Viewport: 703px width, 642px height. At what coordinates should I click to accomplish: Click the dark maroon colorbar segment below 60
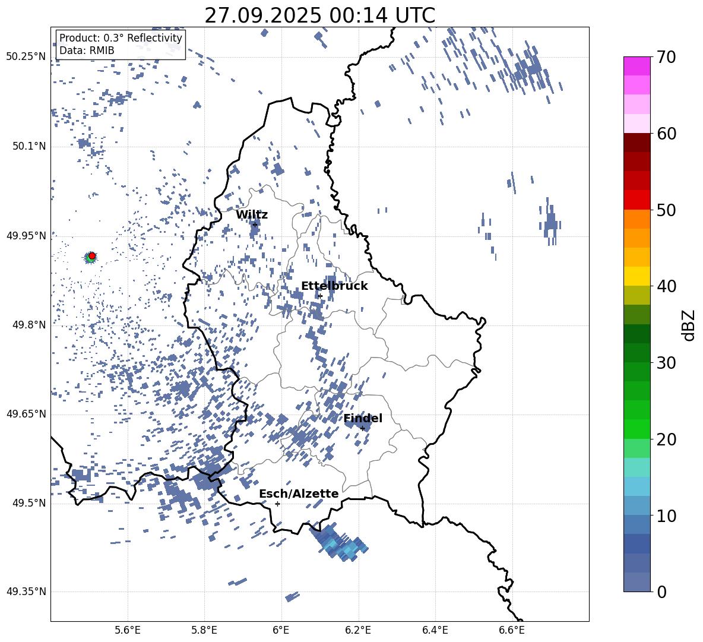click(x=636, y=143)
